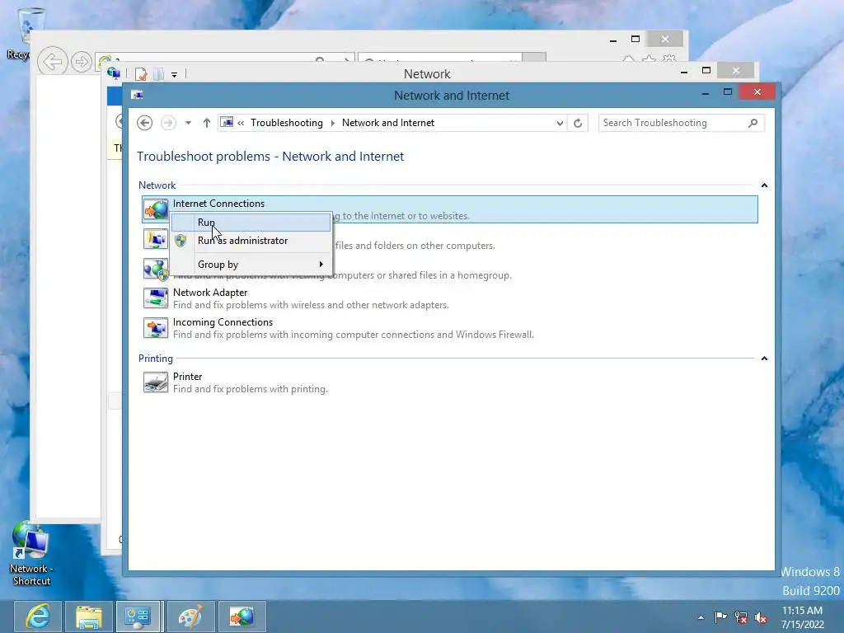
Task: Click the search magnifier icon
Action: pos(753,123)
